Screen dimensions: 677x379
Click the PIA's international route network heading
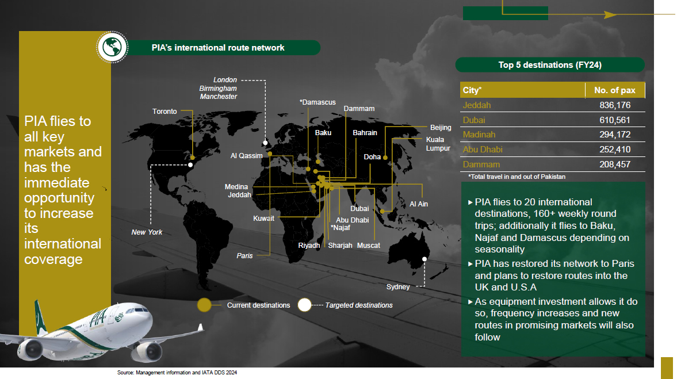coord(218,48)
